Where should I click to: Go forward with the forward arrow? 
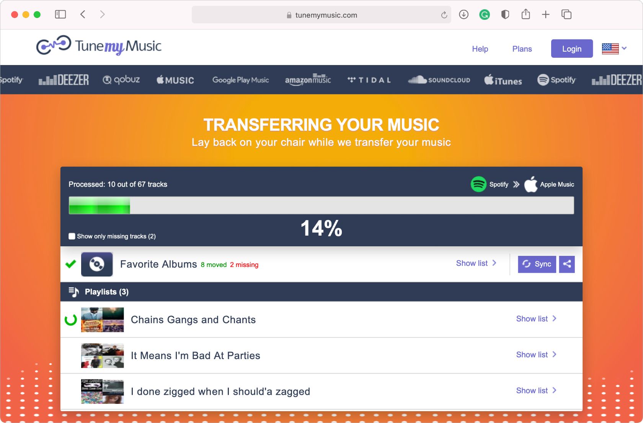(x=102, y=15)
